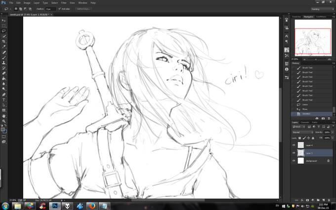Toggle lock transparent pixels
Viewport: 336px width, 210px height.
tap(299, 138)
